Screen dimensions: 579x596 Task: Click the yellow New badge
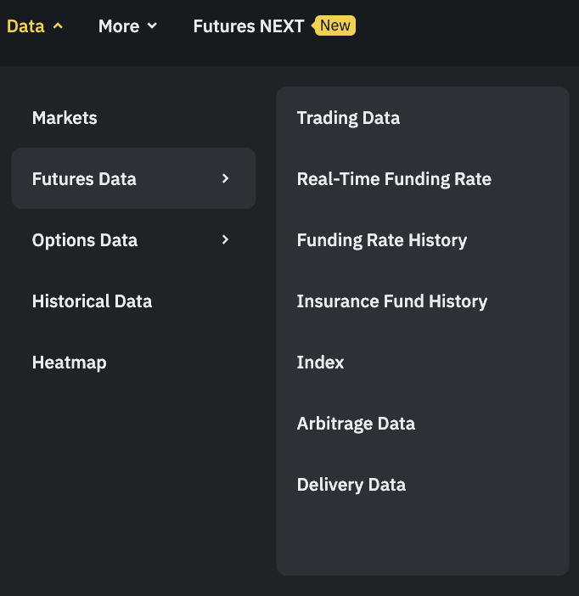point(334,25)
